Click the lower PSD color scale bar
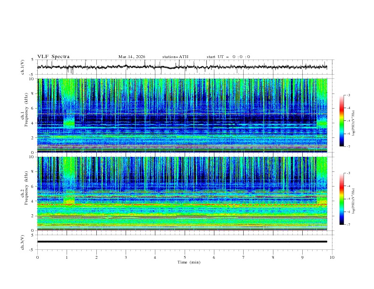Image resolution: width=374 pixels, height=289 pixels. [341, 199]
